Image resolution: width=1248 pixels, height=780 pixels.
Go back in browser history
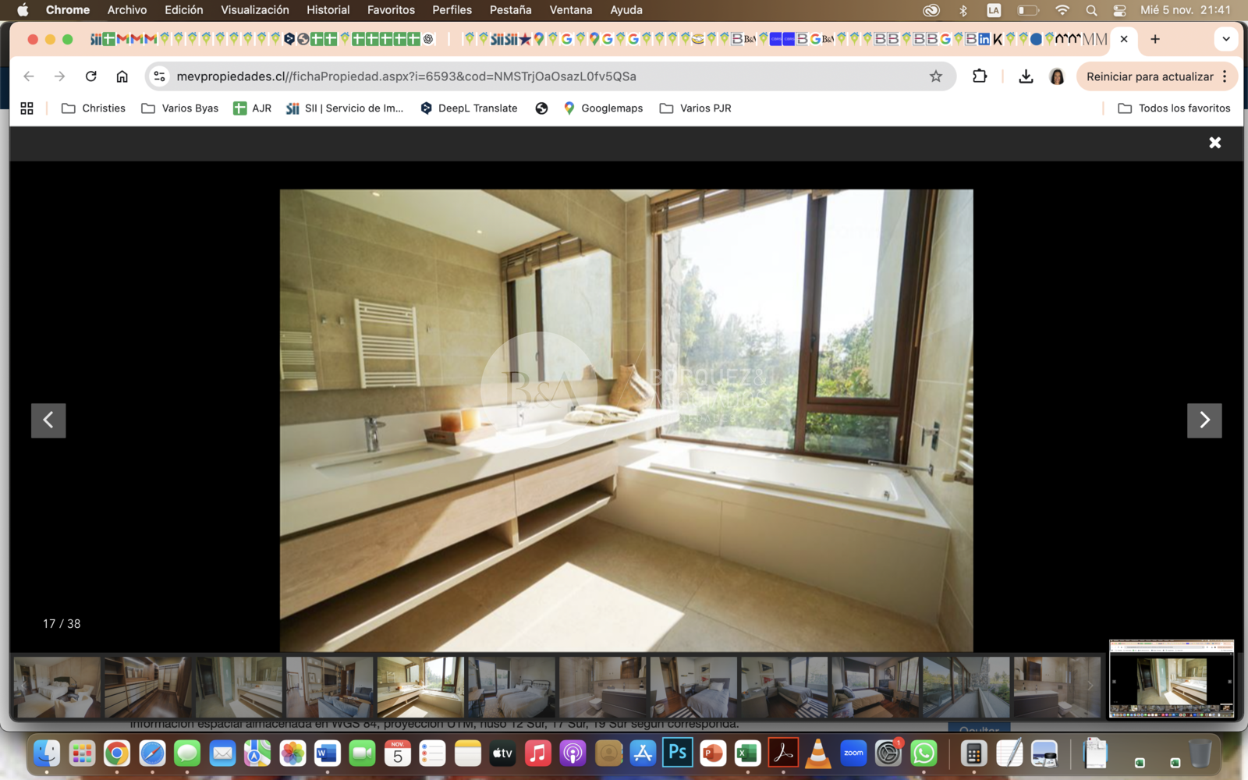pyautogui.click(x=29, y=76)
